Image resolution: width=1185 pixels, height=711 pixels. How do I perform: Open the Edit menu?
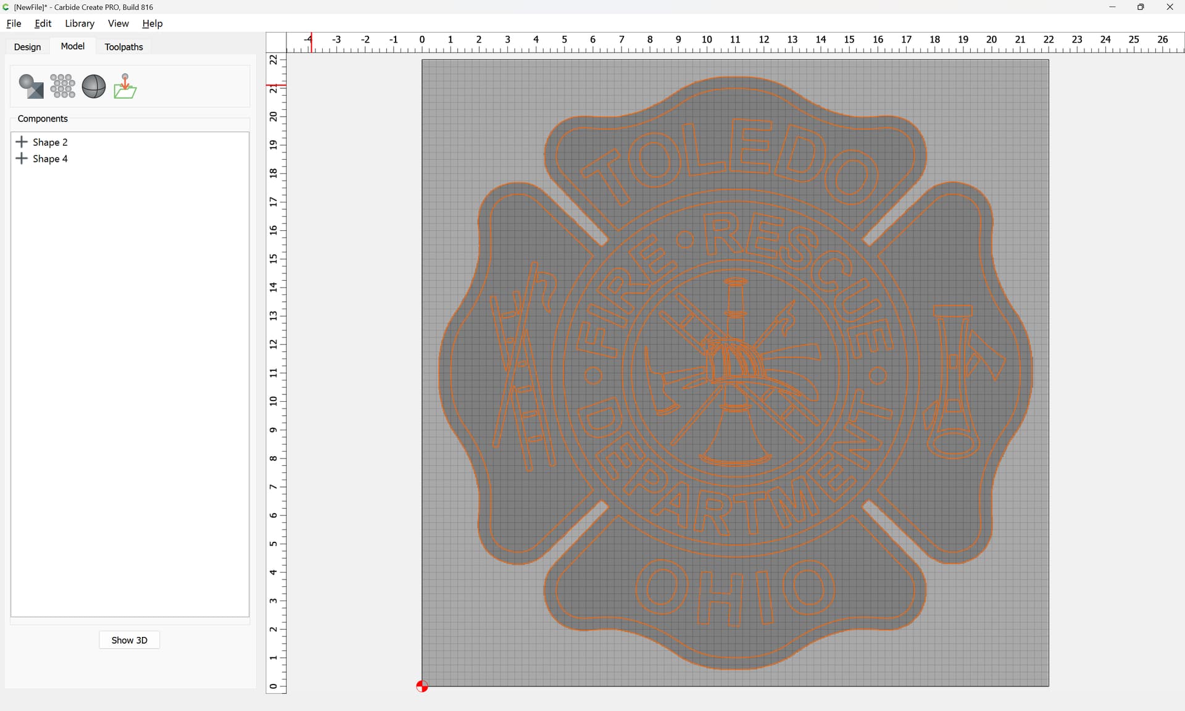tap(43, 23)
